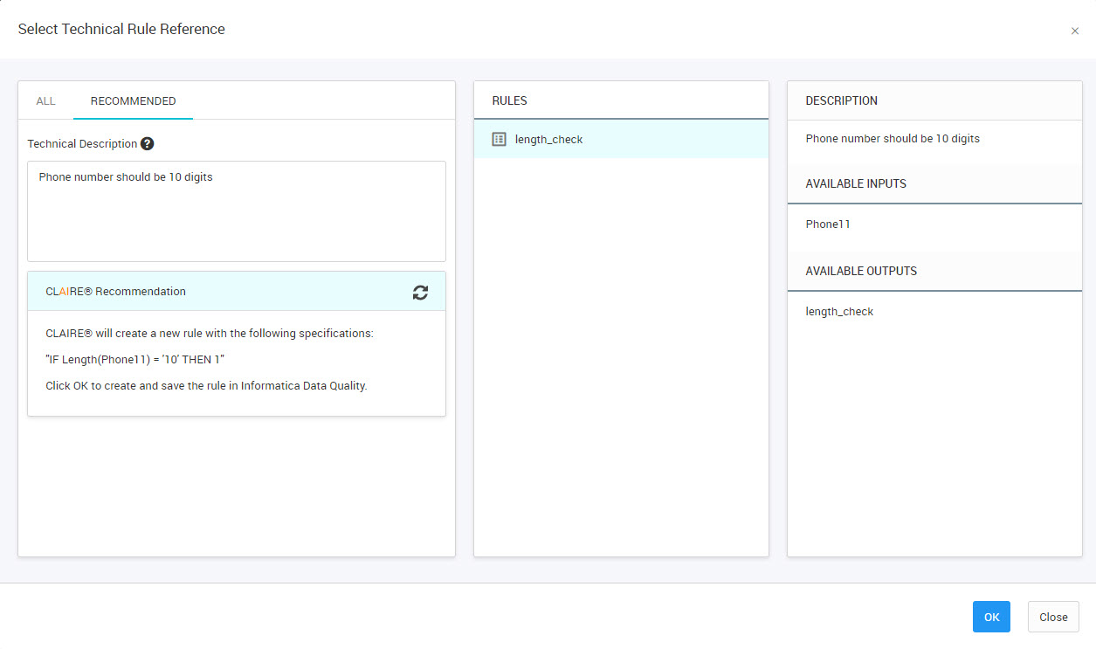Click the 'Click OK to create' instruction text

click(x=206, y=386)
